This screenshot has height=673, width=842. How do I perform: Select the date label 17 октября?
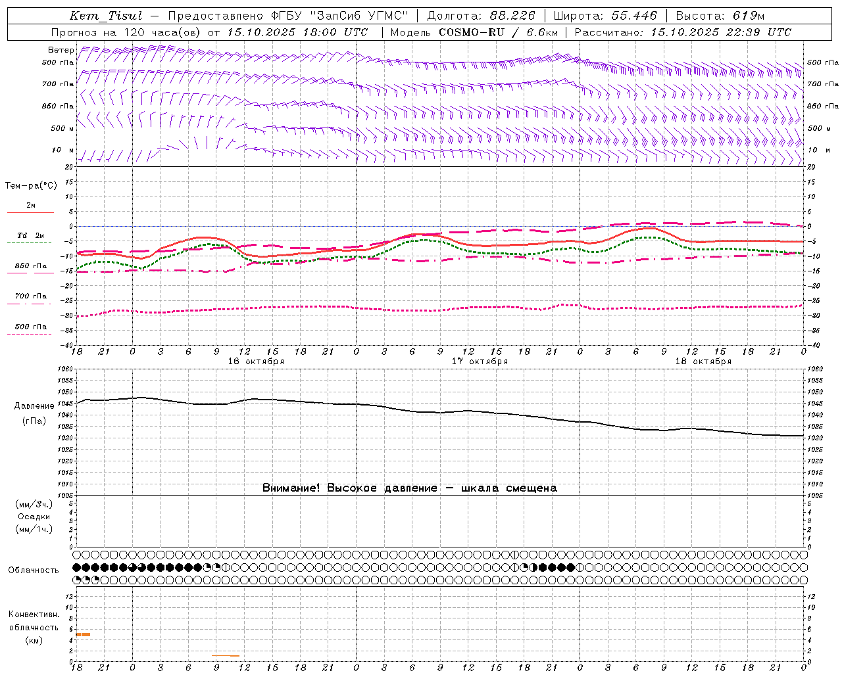point(480,361)
